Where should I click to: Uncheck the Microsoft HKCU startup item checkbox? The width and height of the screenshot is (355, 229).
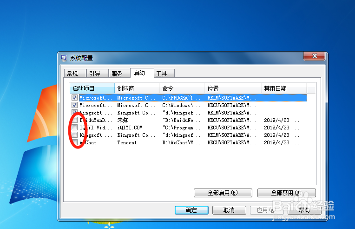click(74, 105)
